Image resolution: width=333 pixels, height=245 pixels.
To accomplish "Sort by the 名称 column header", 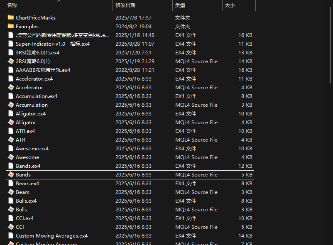I will coord(12,5).
